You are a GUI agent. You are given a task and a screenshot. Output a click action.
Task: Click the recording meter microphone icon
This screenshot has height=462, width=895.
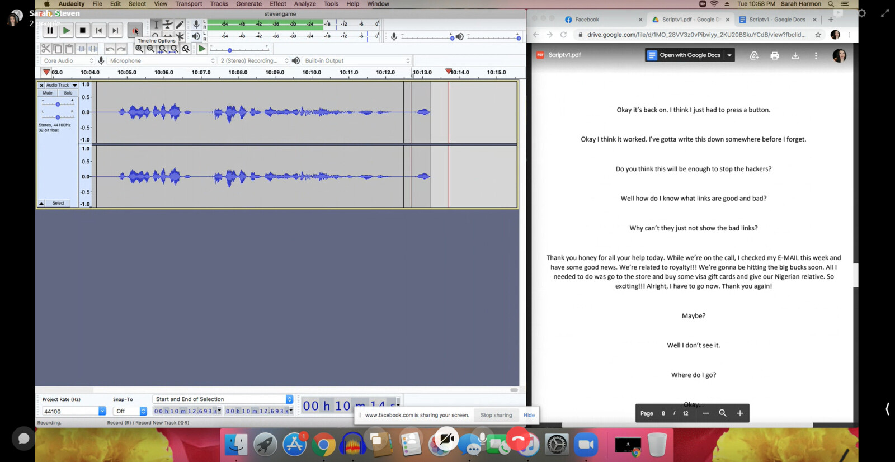point(196,24)
